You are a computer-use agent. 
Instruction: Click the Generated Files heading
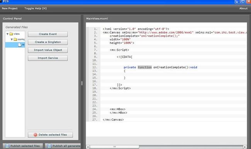pos(17,27)
